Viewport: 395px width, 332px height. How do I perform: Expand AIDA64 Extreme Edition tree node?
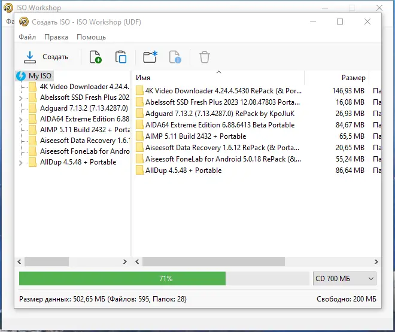21,120
